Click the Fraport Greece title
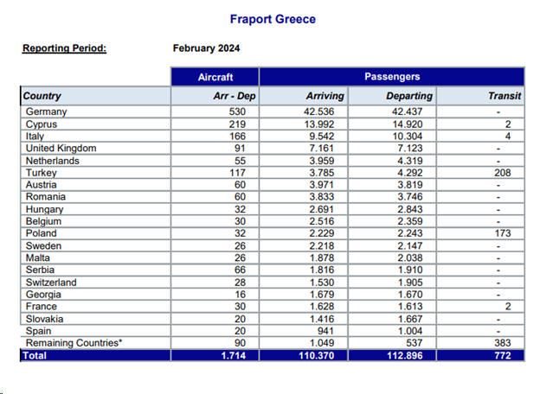This screenshot has width=540, height=394. click(x=273, y=19)
